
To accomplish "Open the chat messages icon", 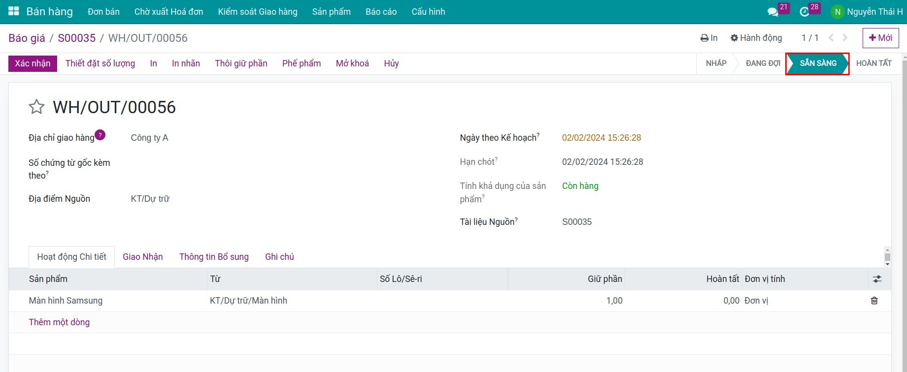I will (x=773, y=12).
